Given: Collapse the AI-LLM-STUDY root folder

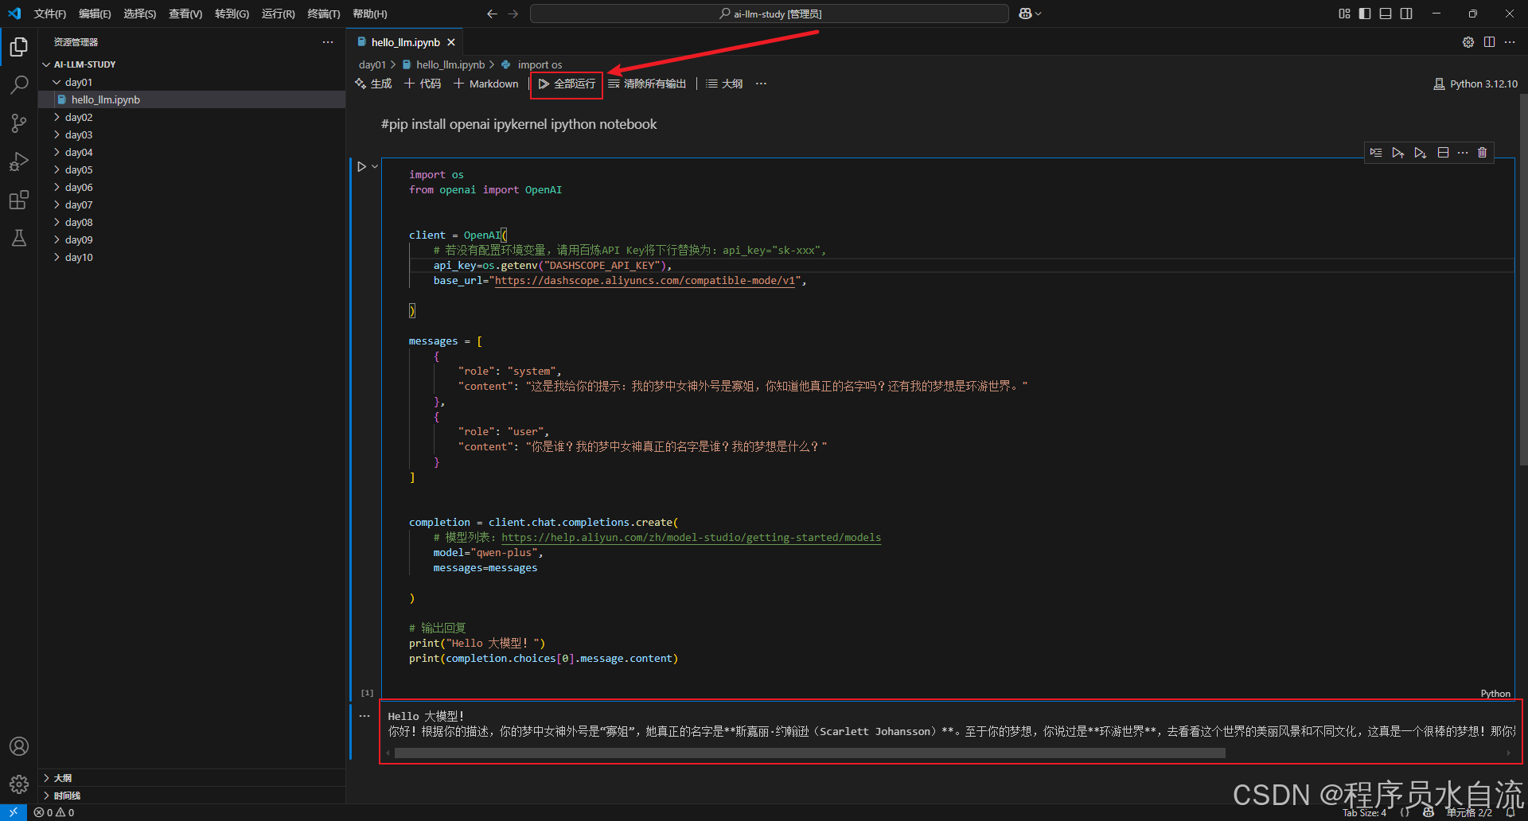Looking at the screenshot, I should click(192, 64).
